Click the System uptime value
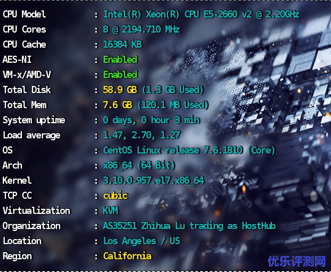 [x=152, y=120]
